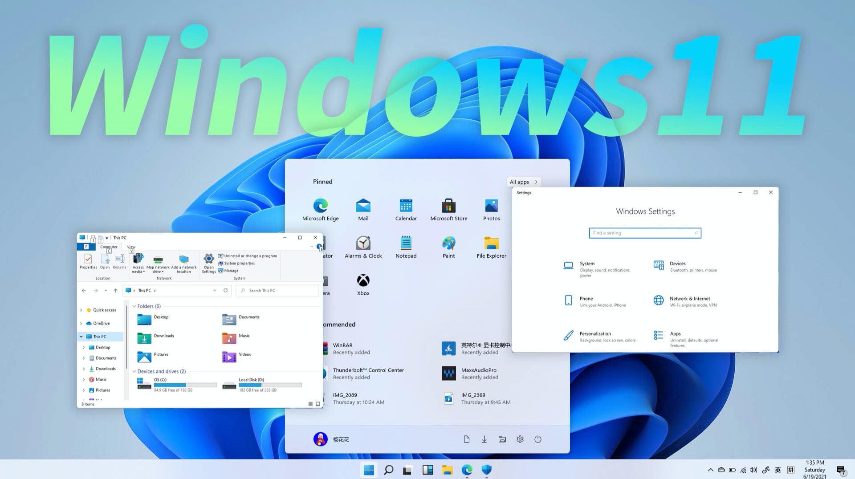The height and width of the screenshot is (479, 855).
Task: Expand the OneDrive tree node
Action: [x=81, y=324]
